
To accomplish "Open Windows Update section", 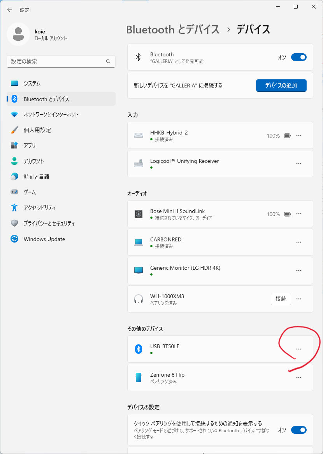I will [61, 239].
